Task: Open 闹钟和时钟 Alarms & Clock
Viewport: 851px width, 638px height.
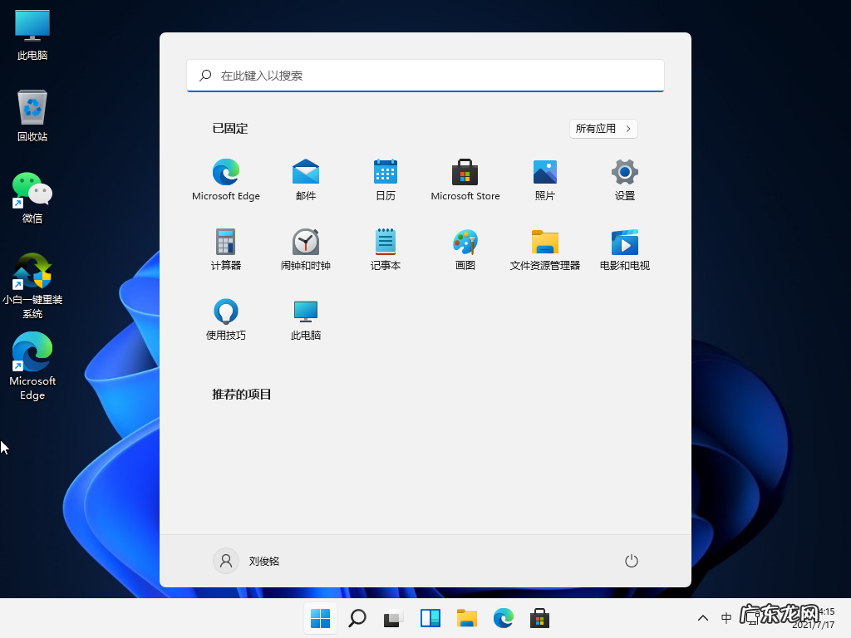Action: (x=305, y=248)
